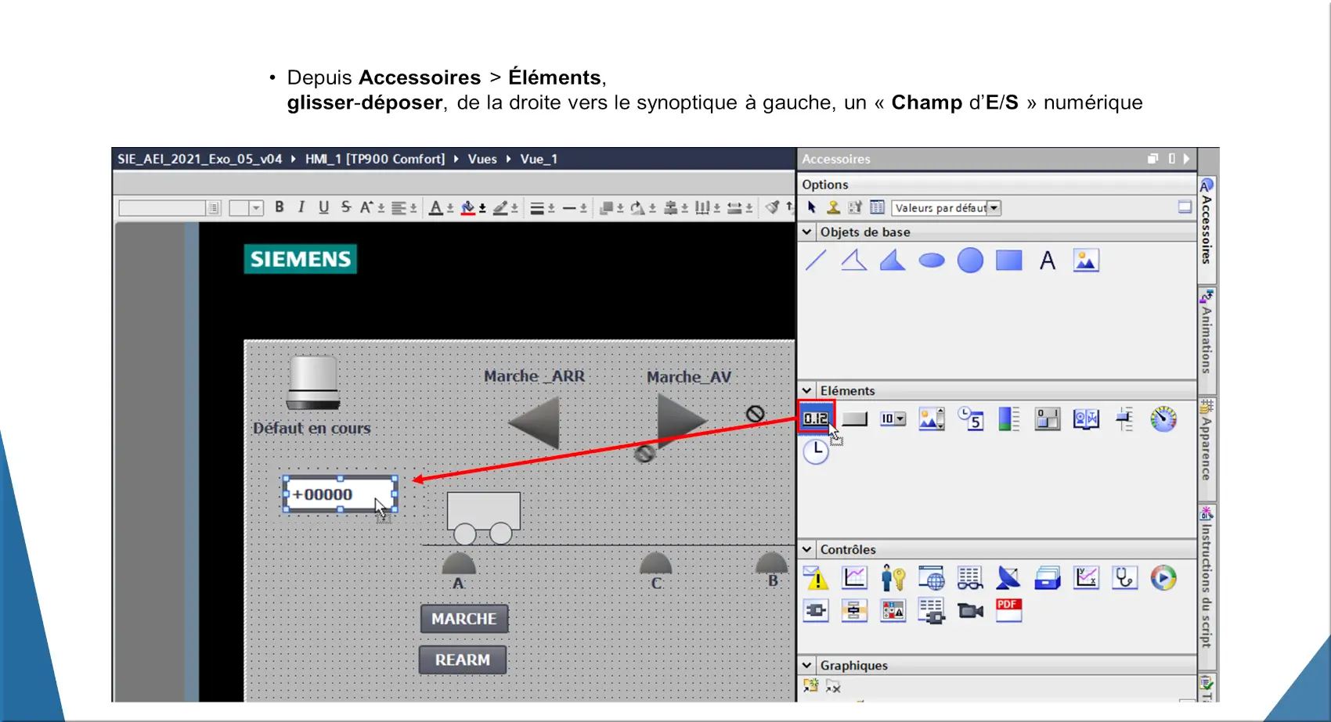1331x722 pixels.
Task: Select the Polyline basic object
Action: tap(854, 260)
